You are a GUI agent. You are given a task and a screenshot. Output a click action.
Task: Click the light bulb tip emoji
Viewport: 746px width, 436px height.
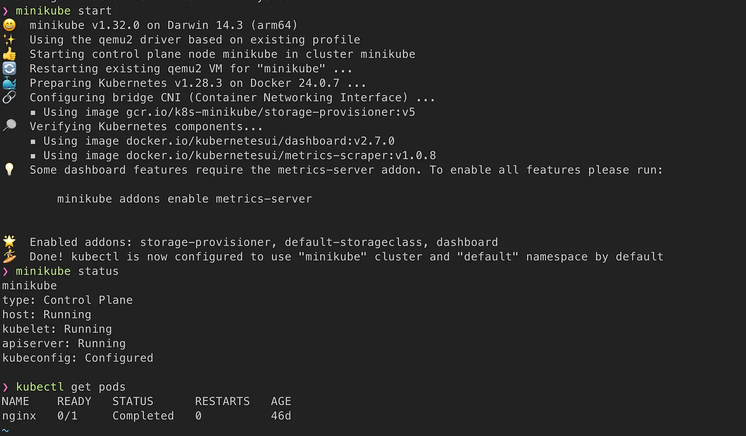9,170
